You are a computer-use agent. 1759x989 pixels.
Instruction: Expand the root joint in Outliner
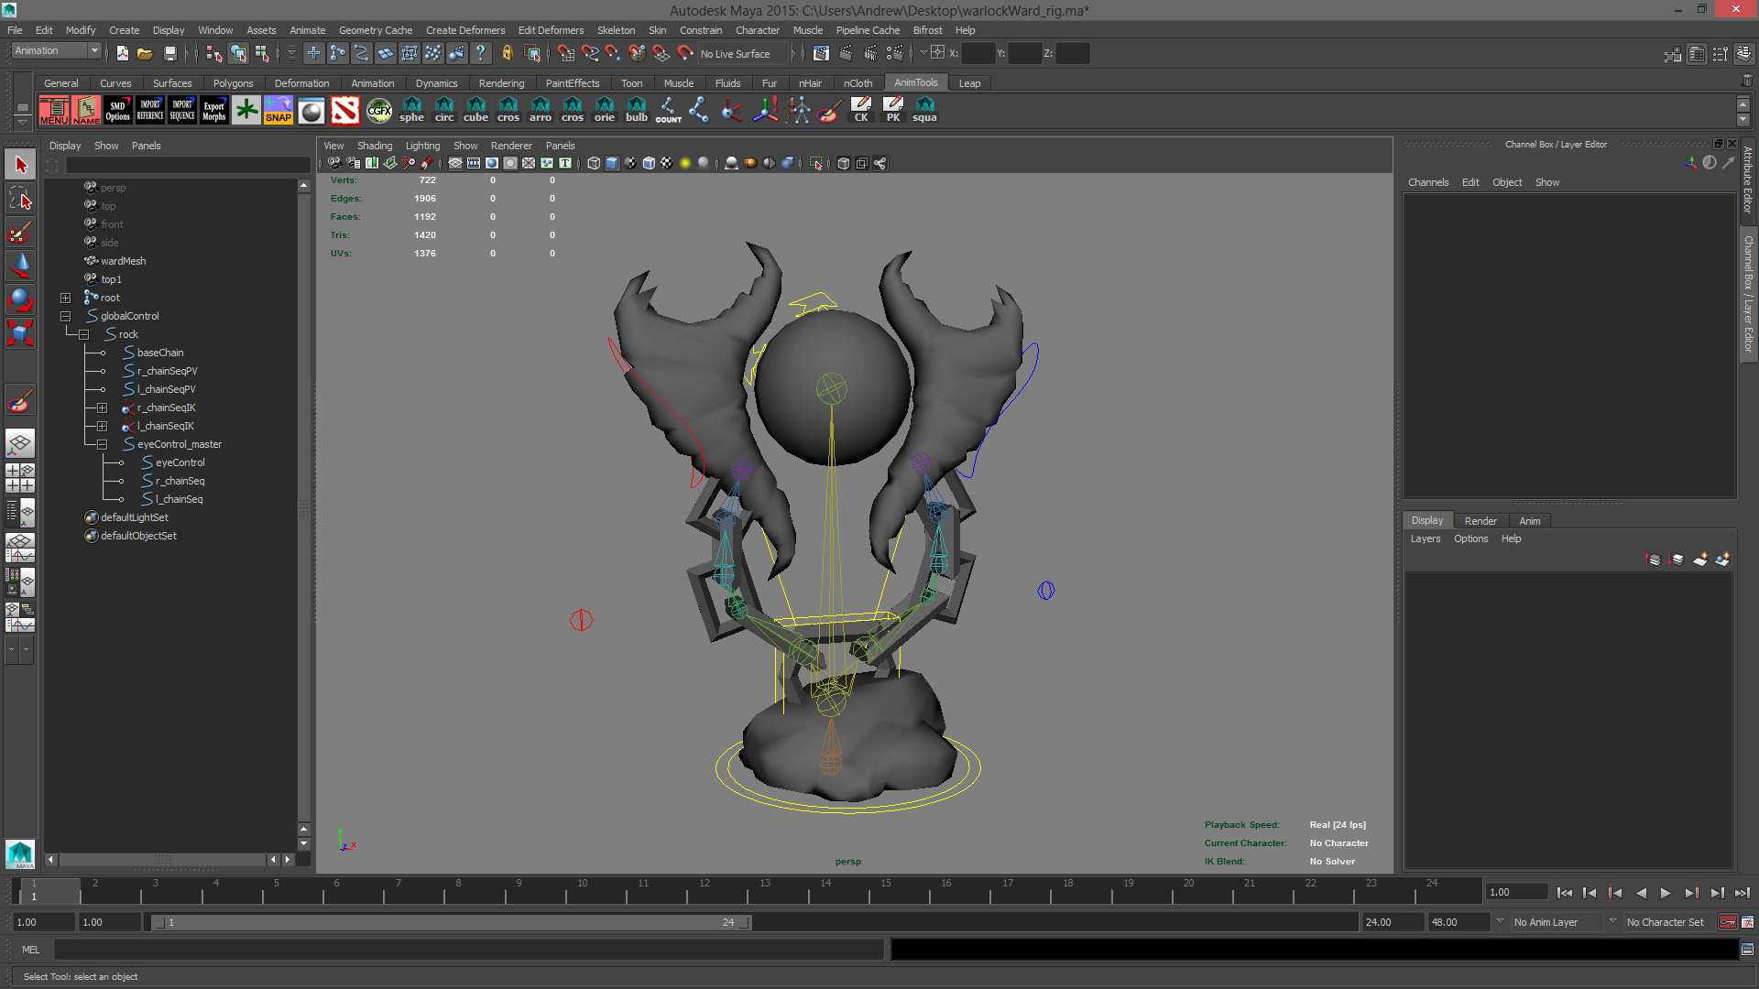point(65,298)
